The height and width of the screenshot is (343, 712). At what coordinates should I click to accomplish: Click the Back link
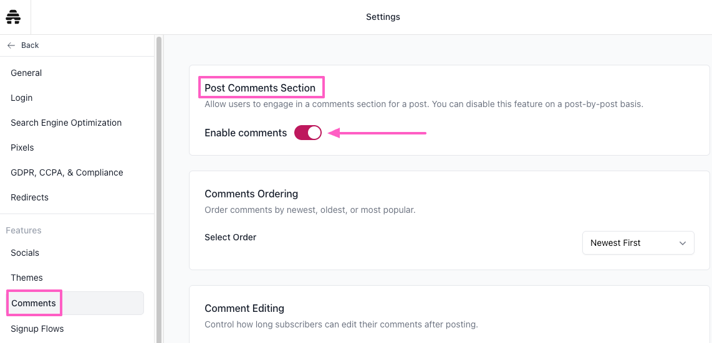point(23,45)
